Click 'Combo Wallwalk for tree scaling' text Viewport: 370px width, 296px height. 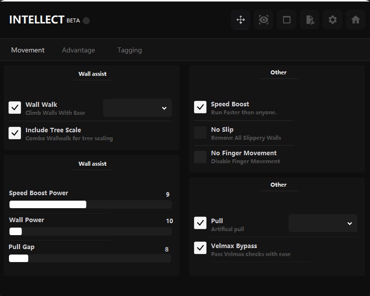point(69,138)
